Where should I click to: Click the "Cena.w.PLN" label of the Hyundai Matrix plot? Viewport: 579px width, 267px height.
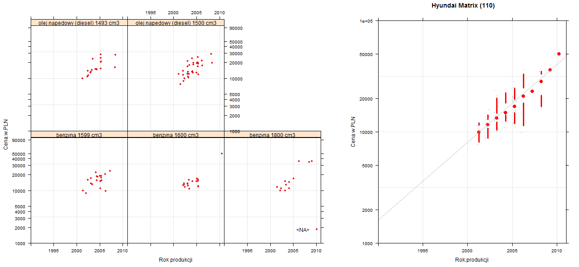pyautogui.click(x=353, y=132)
